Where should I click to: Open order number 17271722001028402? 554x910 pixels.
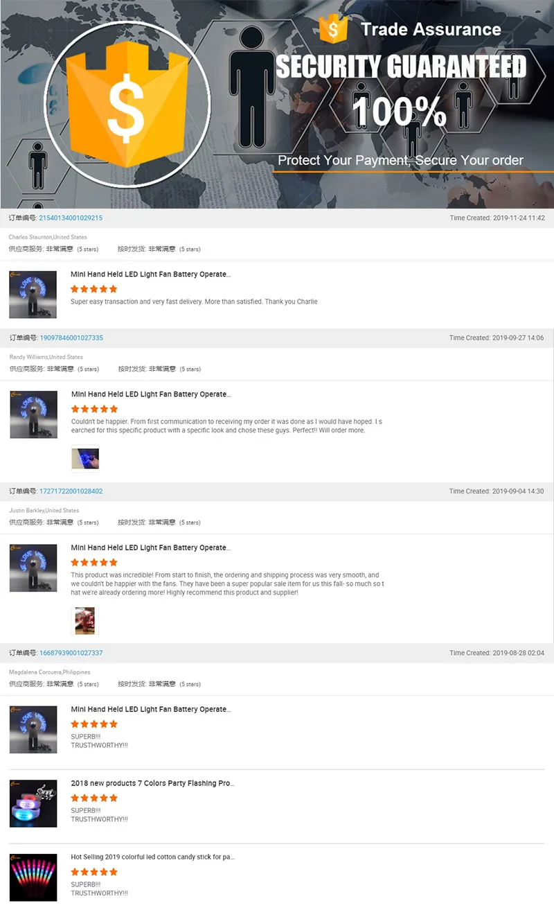click(x=71, y=491)
